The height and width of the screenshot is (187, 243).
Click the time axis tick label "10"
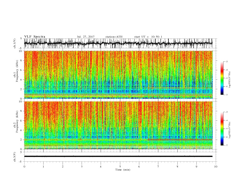216,167
